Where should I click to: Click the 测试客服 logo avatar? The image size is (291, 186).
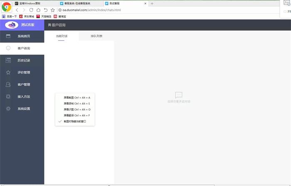pyautogui.click(x=12, y=25)
